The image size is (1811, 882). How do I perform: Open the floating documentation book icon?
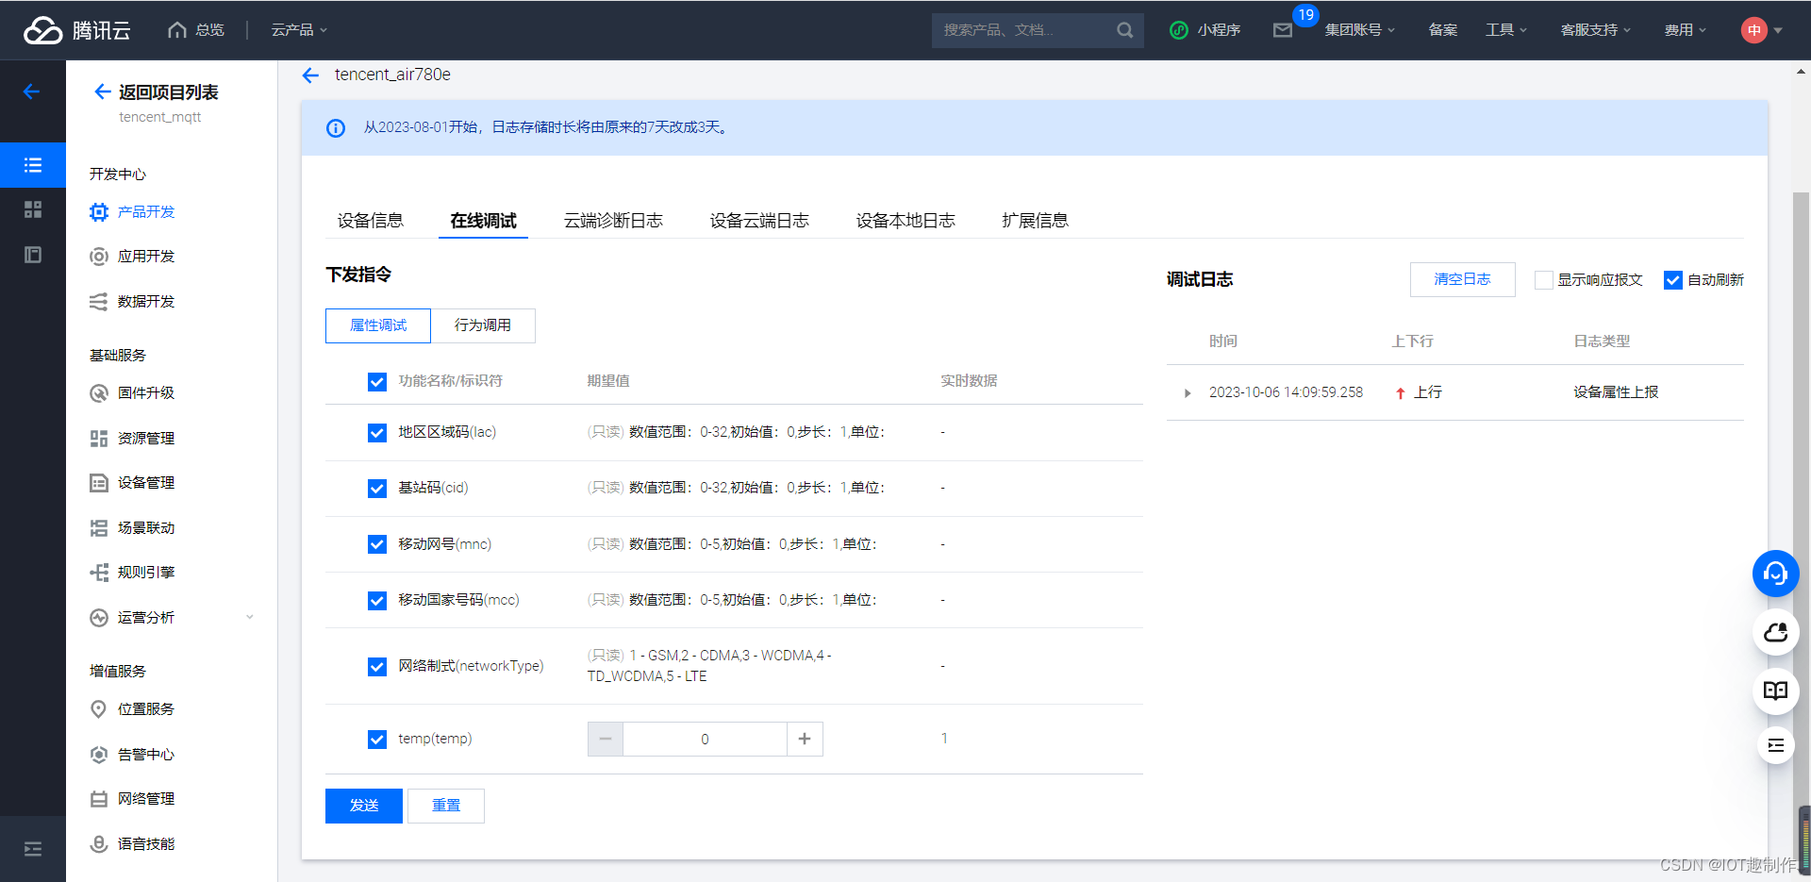1776,691
